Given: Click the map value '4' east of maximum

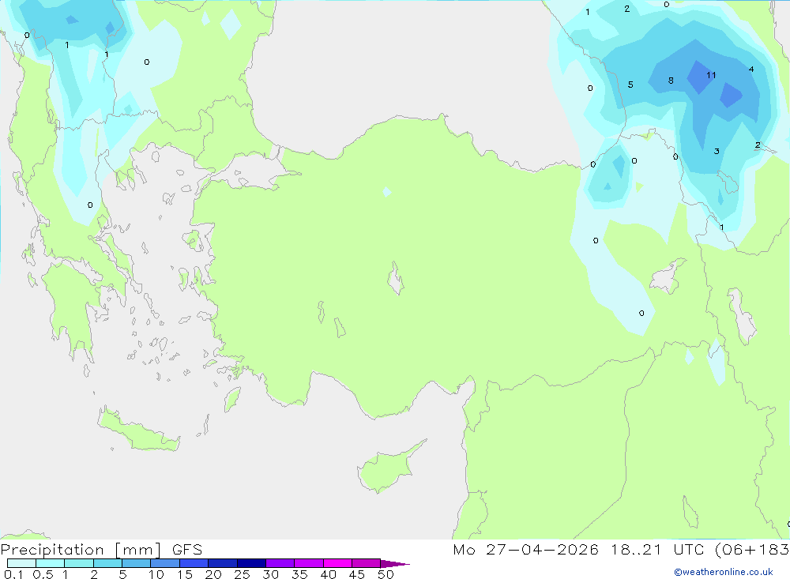Looking at the screenshot, I should 751,69.
